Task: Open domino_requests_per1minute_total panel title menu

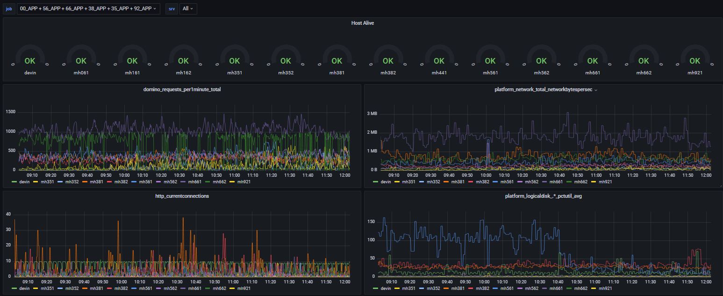Action: tap(182, 89)
